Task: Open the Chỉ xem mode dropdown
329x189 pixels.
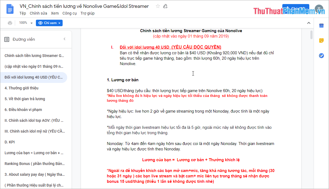Action: point(49,23)
